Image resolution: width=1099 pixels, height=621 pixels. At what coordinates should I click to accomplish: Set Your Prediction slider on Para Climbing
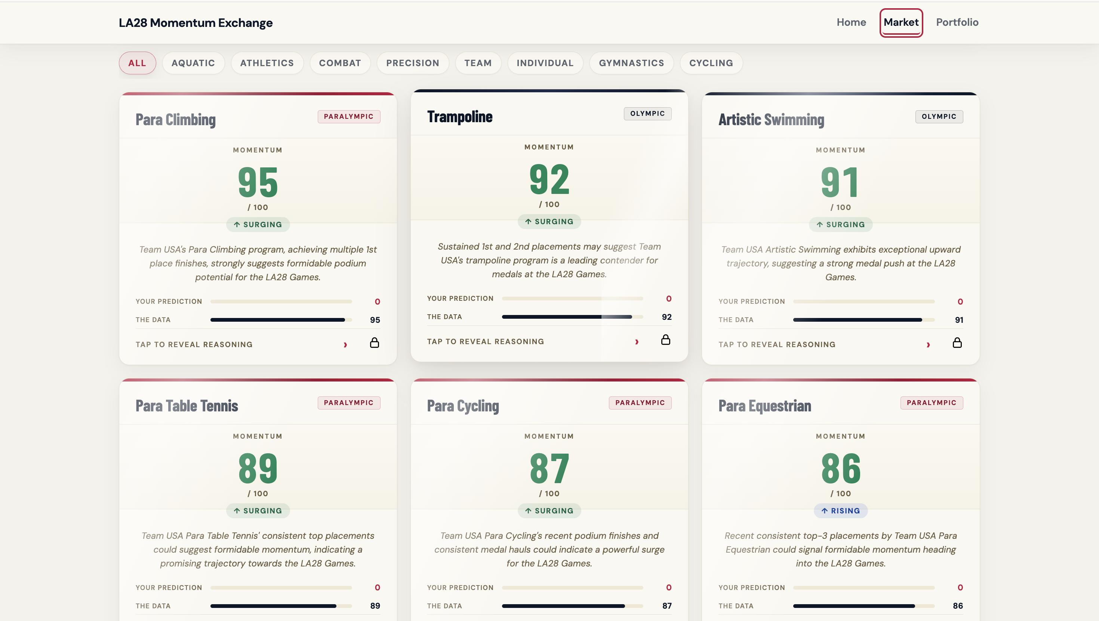[281, 302]
